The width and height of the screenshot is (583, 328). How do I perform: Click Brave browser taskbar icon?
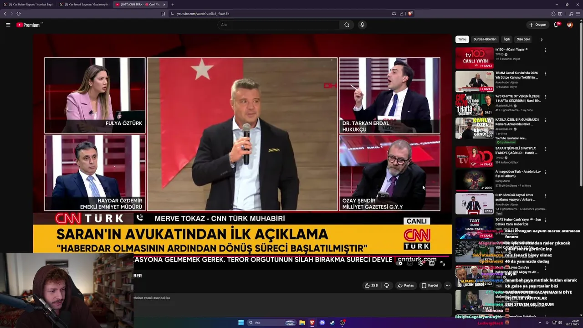[312, 323]
